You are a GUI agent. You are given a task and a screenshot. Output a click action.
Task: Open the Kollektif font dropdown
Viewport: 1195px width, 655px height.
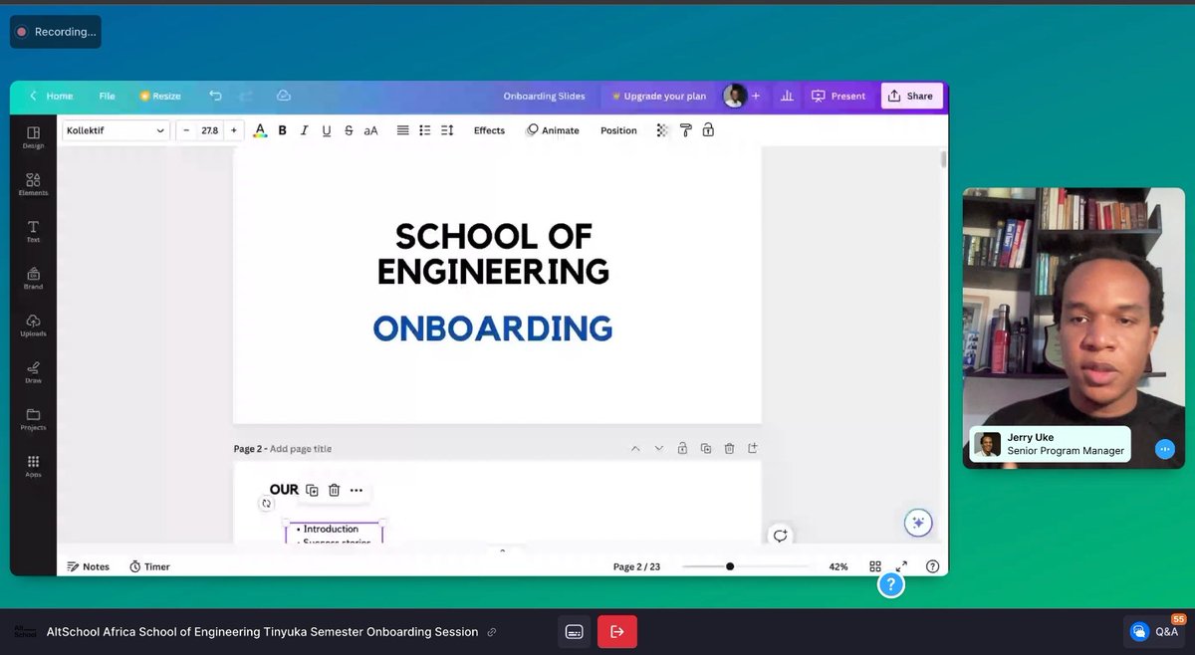click(x=116, y=130)
